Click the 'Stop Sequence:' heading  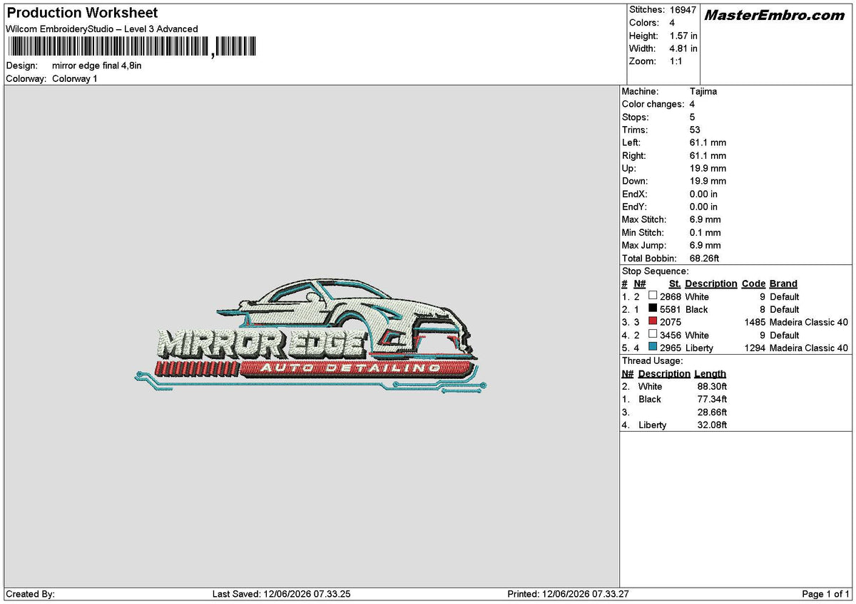656,271
